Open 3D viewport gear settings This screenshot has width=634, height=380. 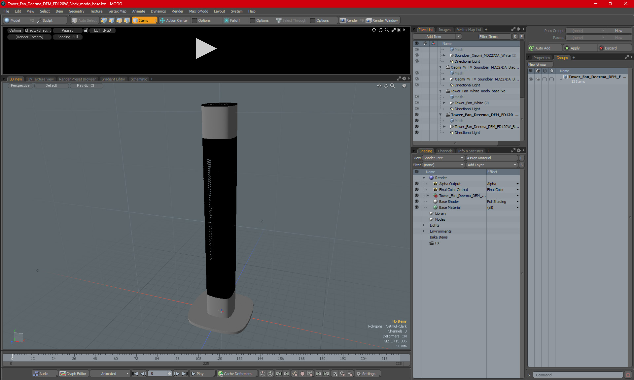pyautogui.click(x=404, y=86)
